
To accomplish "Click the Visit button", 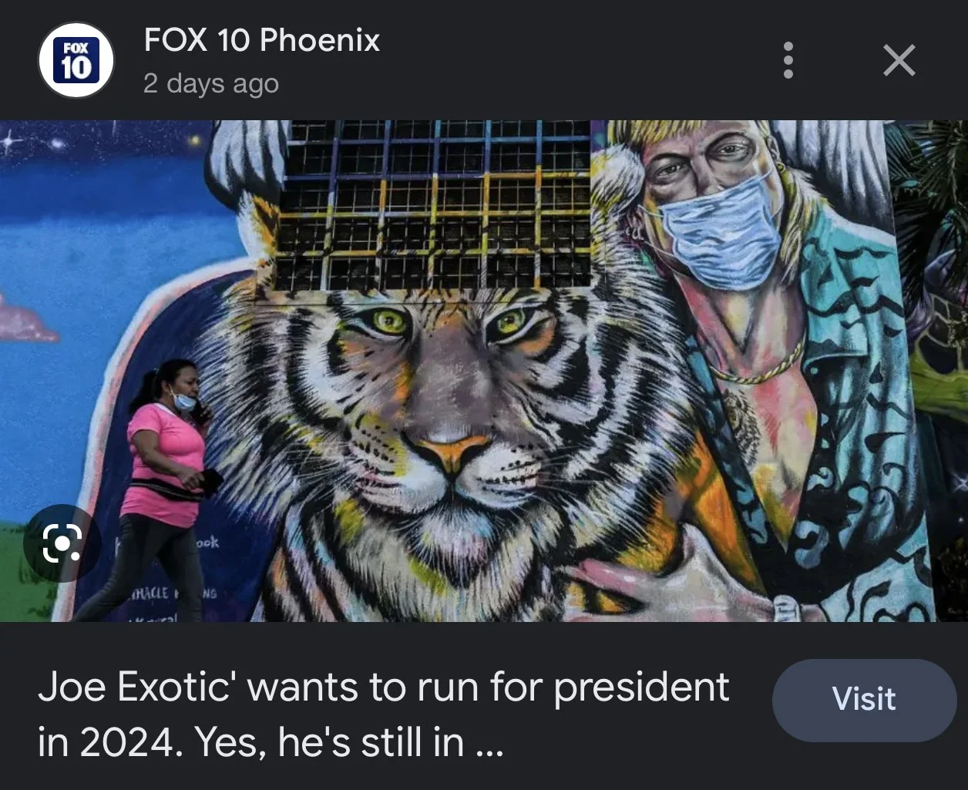I will (x=864, y=700).
